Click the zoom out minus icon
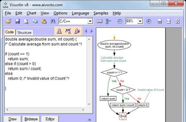This screenshot has width=186, height=122. (x=120, y=21)
